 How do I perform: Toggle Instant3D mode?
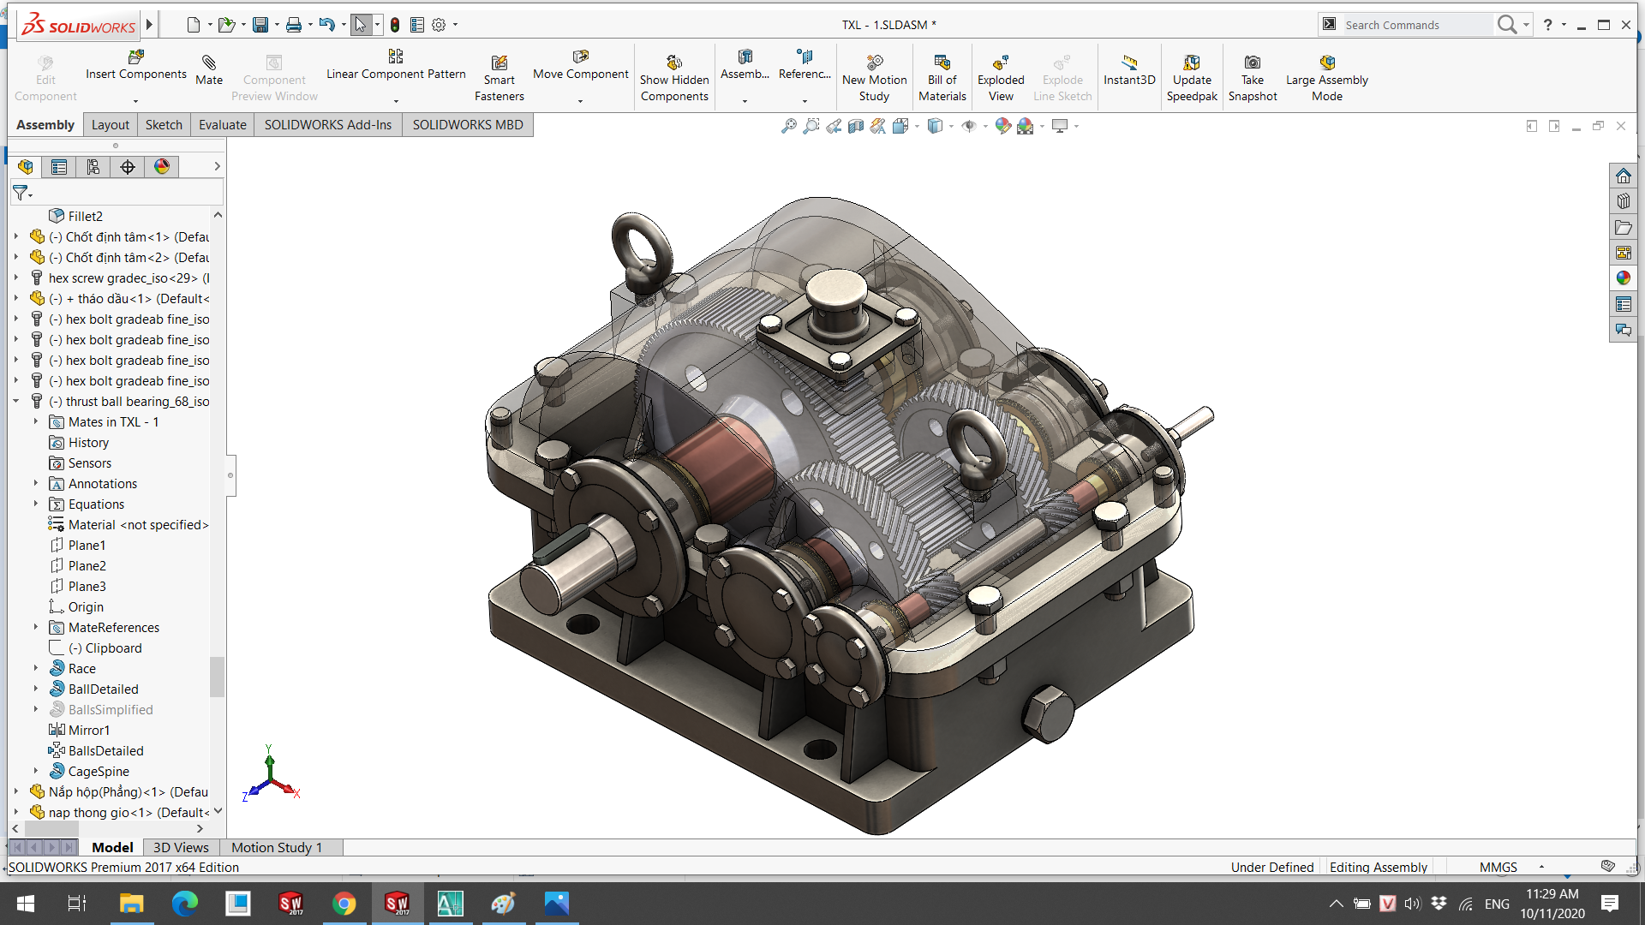click(x=1128, y=63)
